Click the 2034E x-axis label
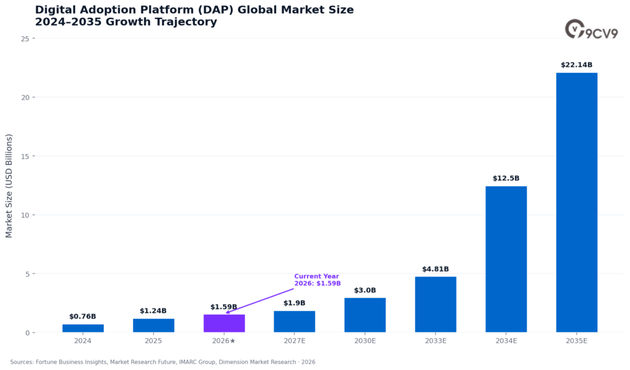 pos(506,341)
